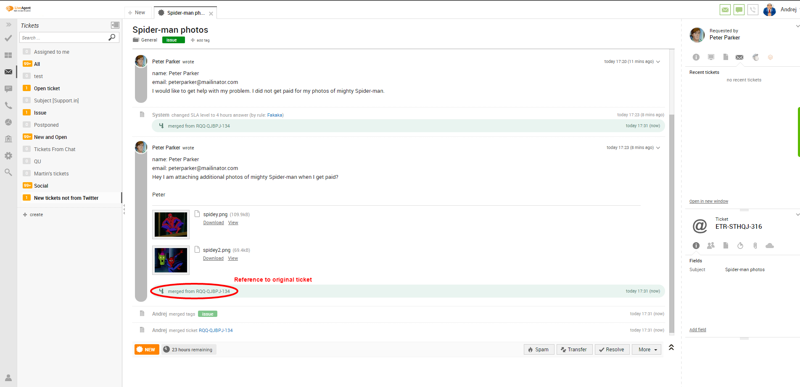Open the spidey2.png thumbnail
Viewport: 800px width, 387px height.
click(171, 260)
